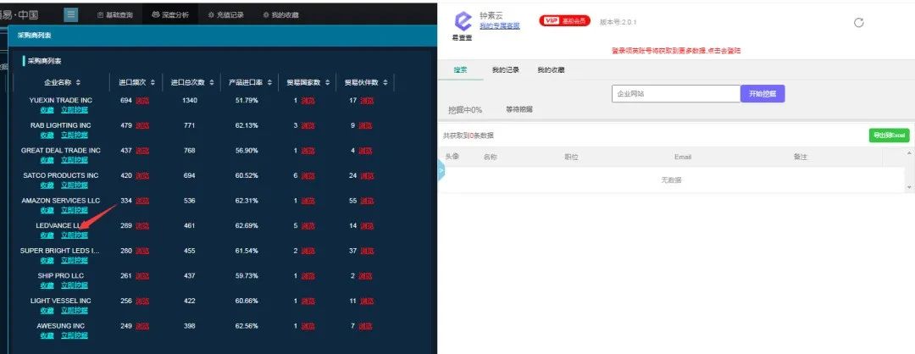Click red 浏览 label next to 694

point(142,100)
